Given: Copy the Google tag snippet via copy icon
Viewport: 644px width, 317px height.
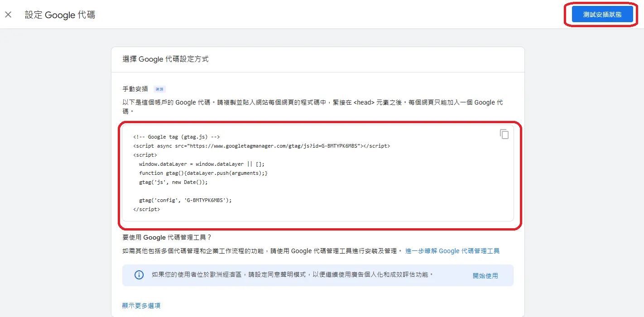Looking at the screenshot, I should coord(504,134).
